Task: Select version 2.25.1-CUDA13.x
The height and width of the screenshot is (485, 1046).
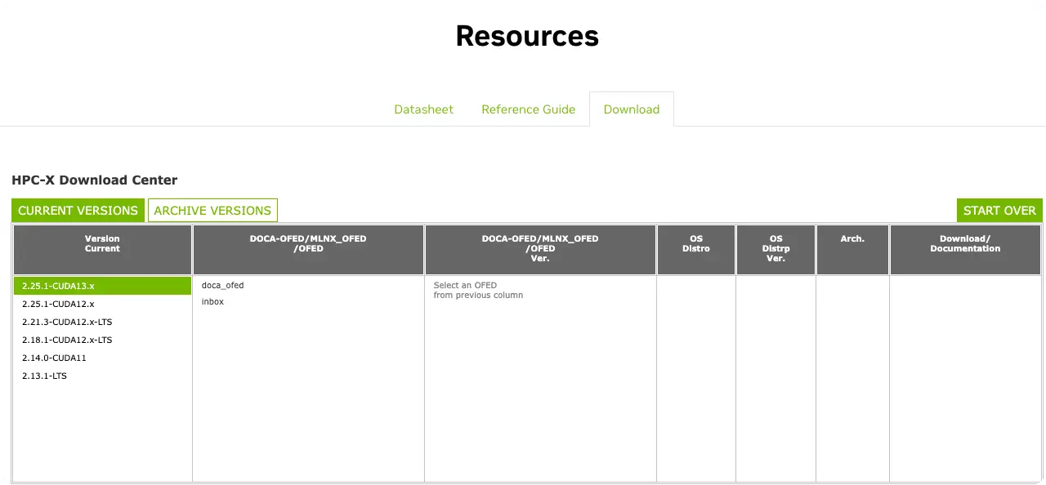Action: click(58, 286)
